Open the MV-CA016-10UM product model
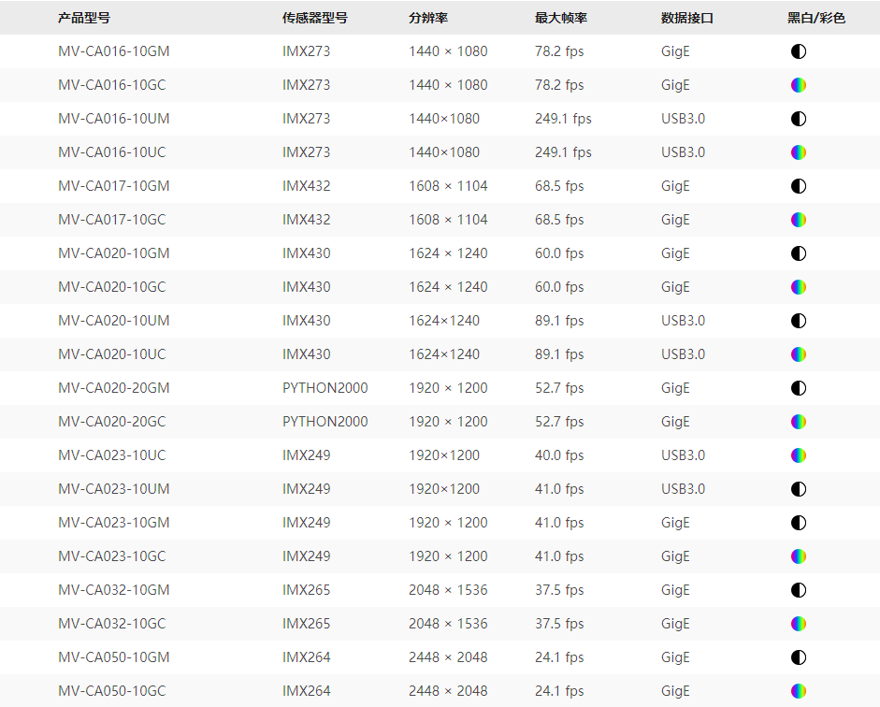880x707 pixels. click(114, 119)
